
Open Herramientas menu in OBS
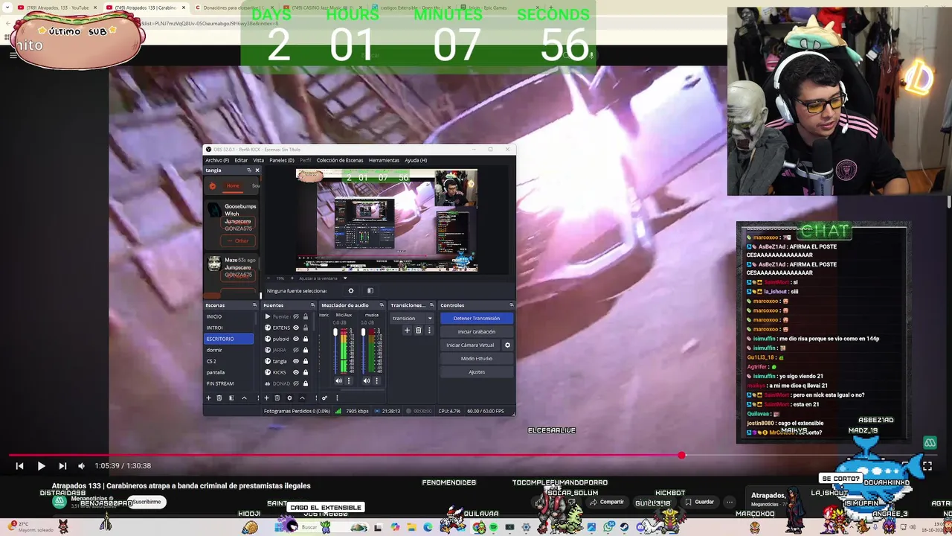pyautogui.click(x=384, y=160)
